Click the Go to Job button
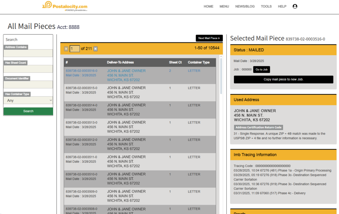Viewport: 339px width, 214px height. [x=262, y=70]
